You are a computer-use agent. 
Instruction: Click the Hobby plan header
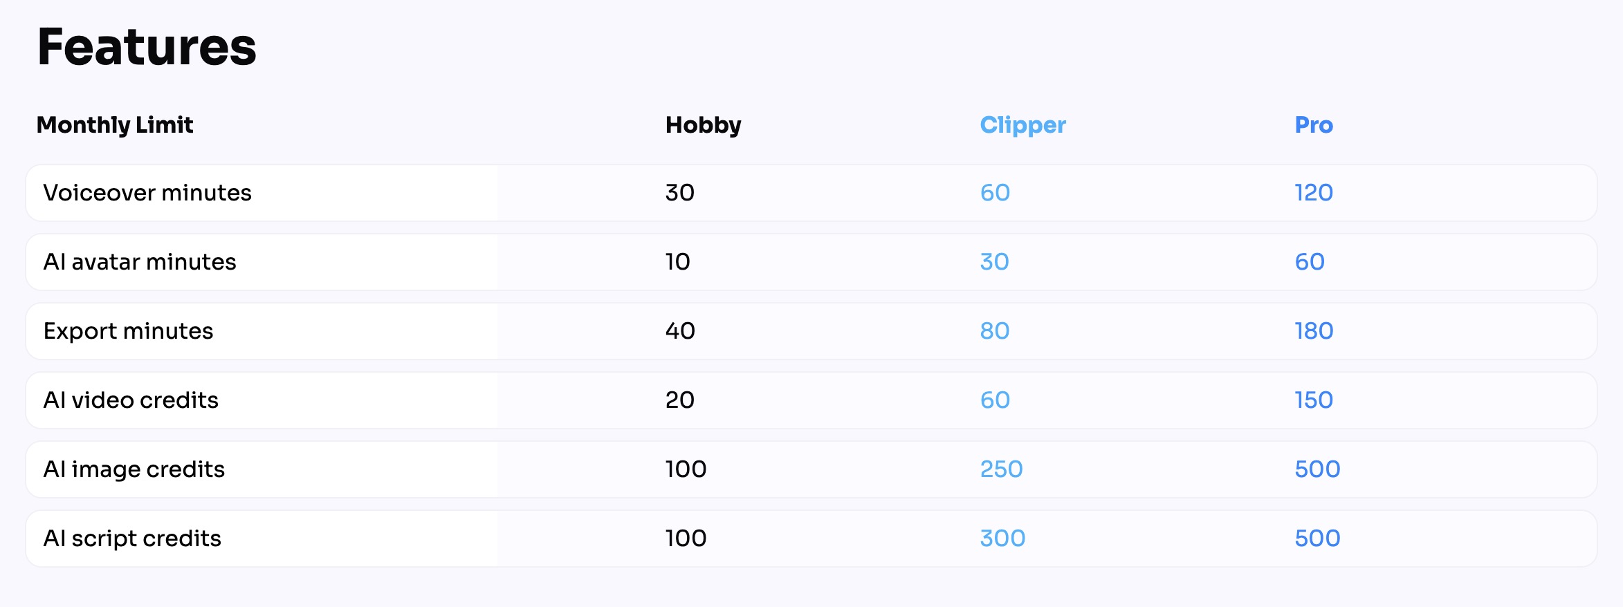[703, 124]
